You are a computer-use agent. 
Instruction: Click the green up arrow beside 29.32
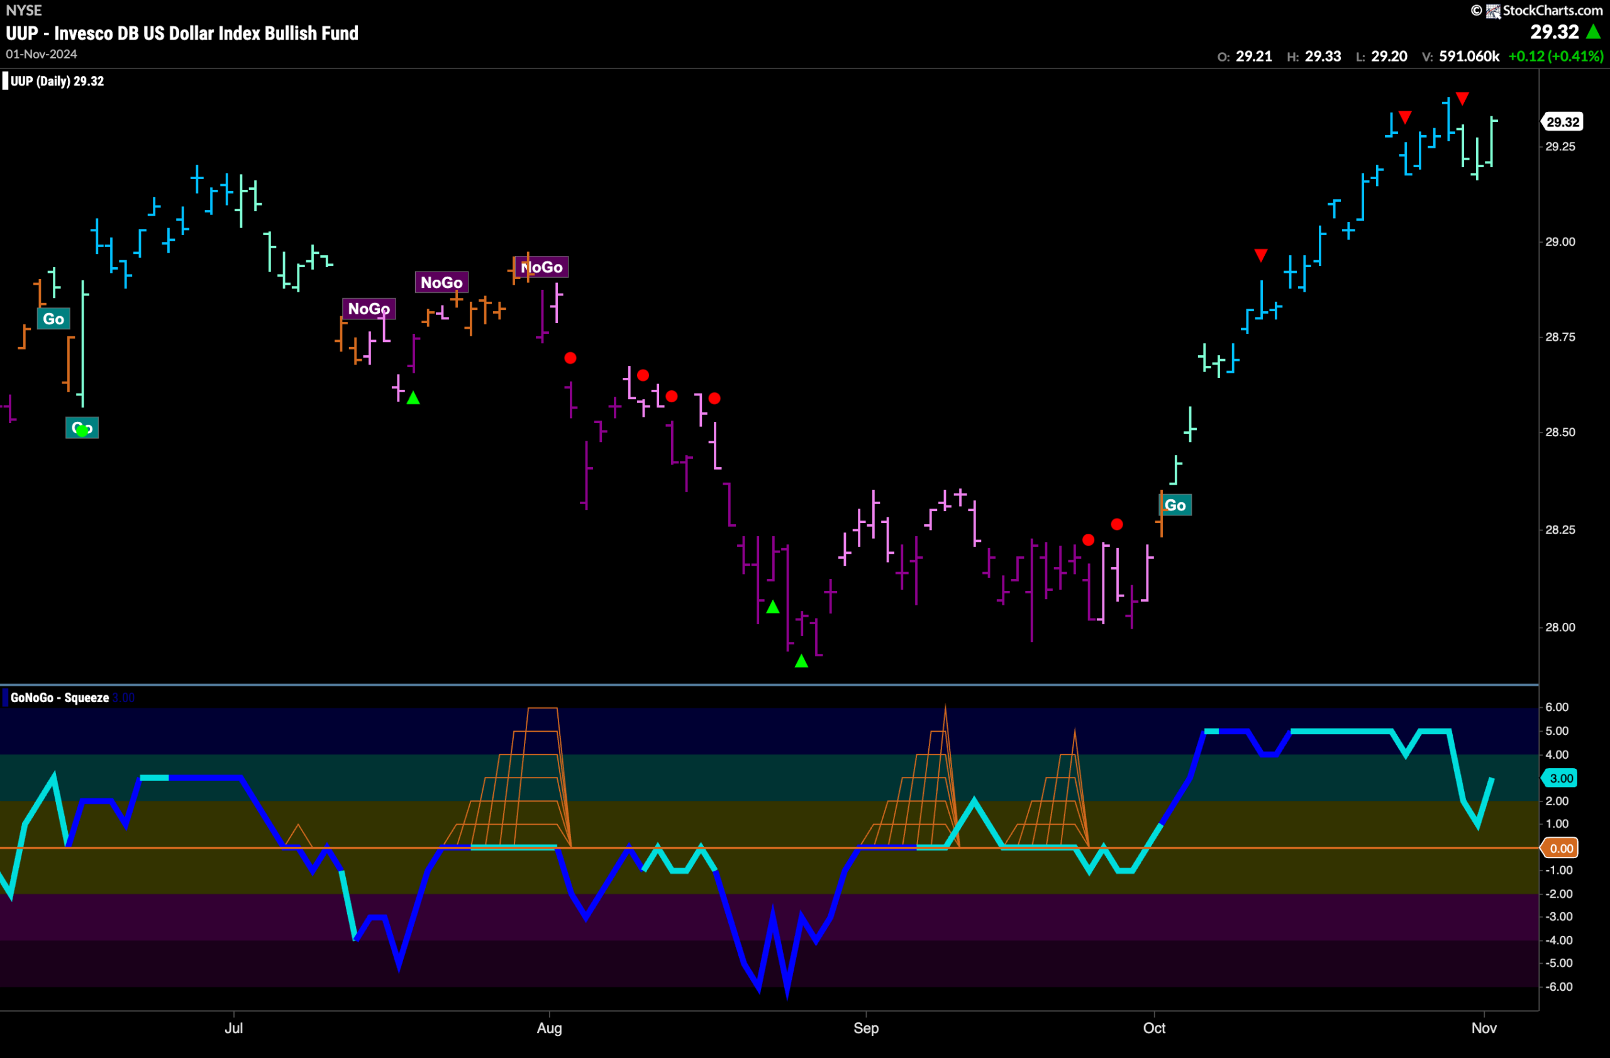click(1594, 32)
